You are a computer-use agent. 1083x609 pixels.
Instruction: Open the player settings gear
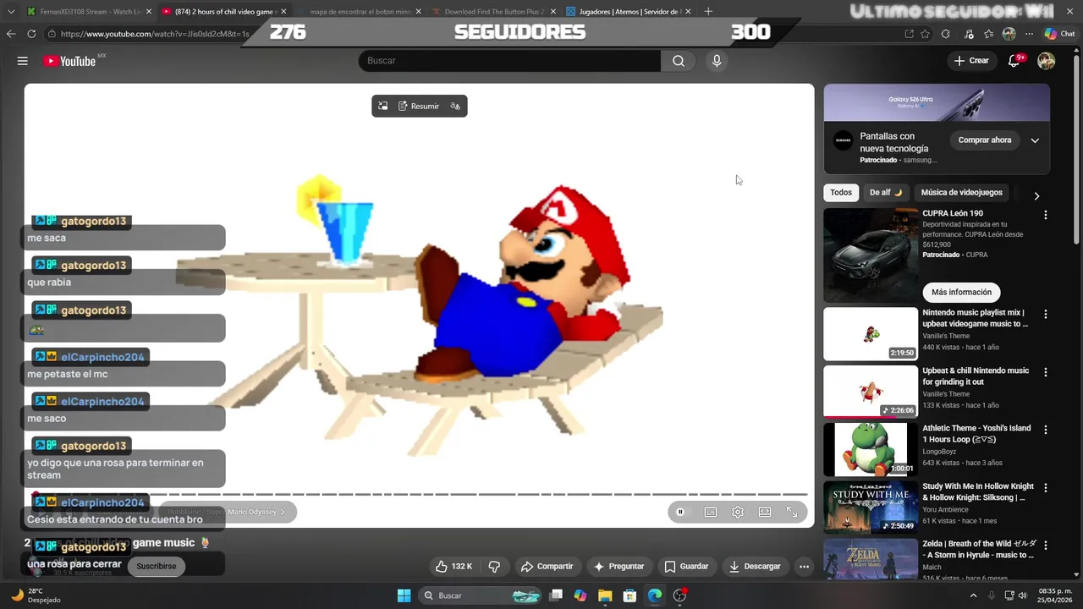(x=738, y=512)
